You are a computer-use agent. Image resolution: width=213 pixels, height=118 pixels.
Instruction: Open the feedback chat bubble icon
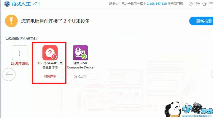click(198, 4)
